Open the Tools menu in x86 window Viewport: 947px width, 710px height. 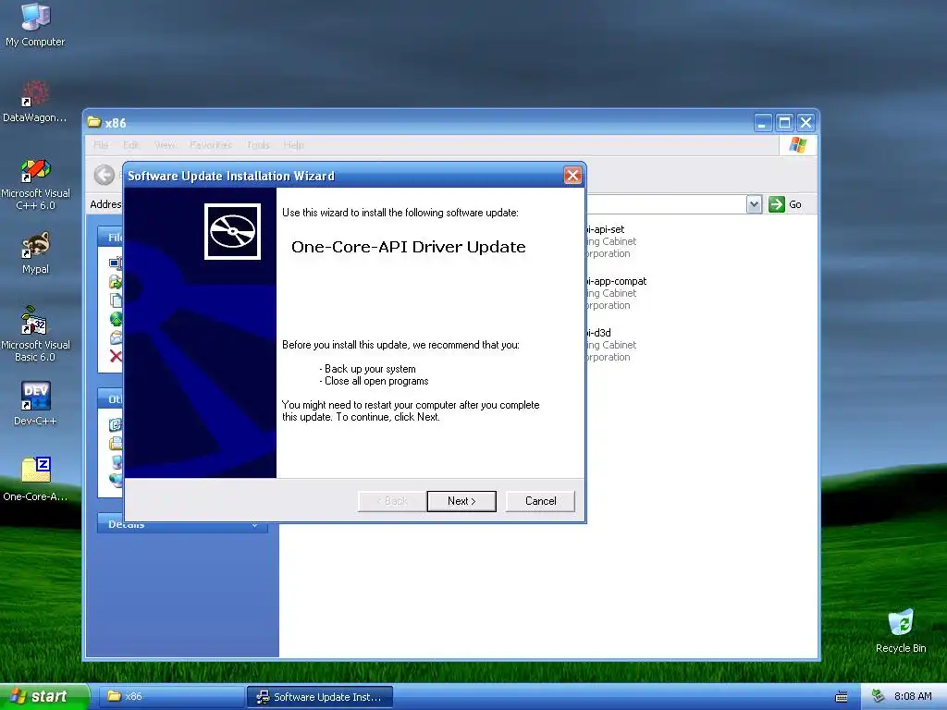(x=258, y=145)
